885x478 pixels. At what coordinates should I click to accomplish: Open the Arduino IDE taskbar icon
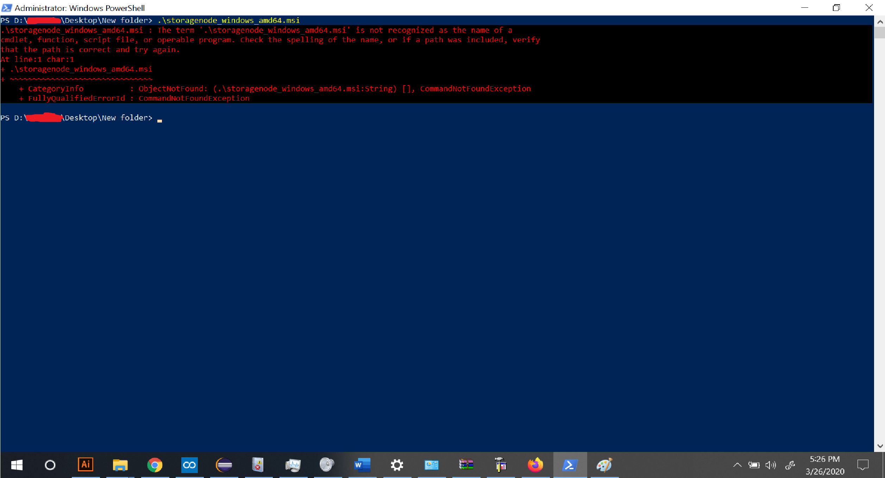tap(189, 465)
